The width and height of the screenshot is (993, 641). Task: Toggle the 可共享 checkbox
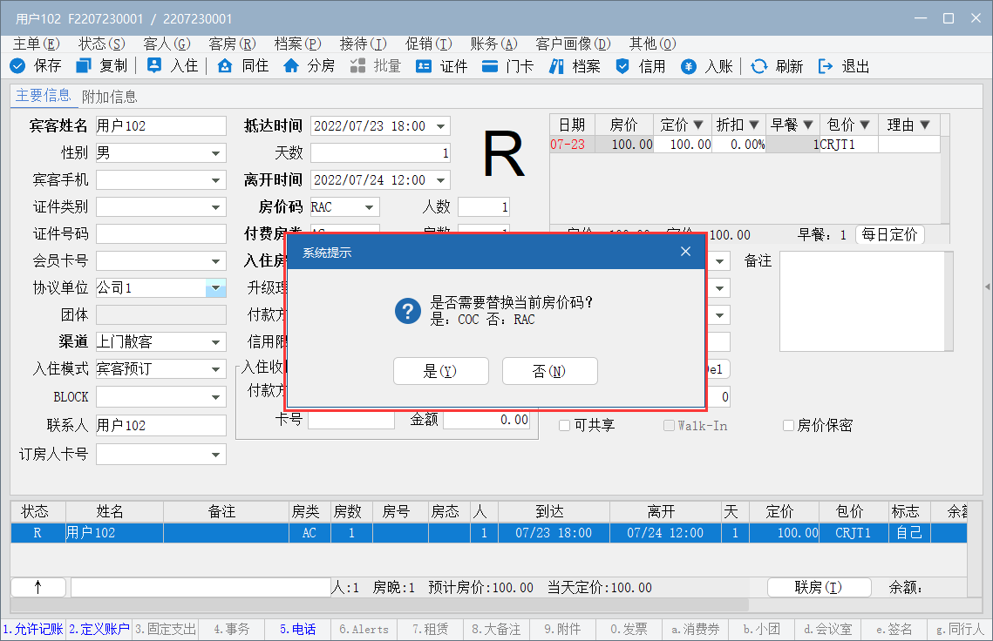click(x=564, y=425)
